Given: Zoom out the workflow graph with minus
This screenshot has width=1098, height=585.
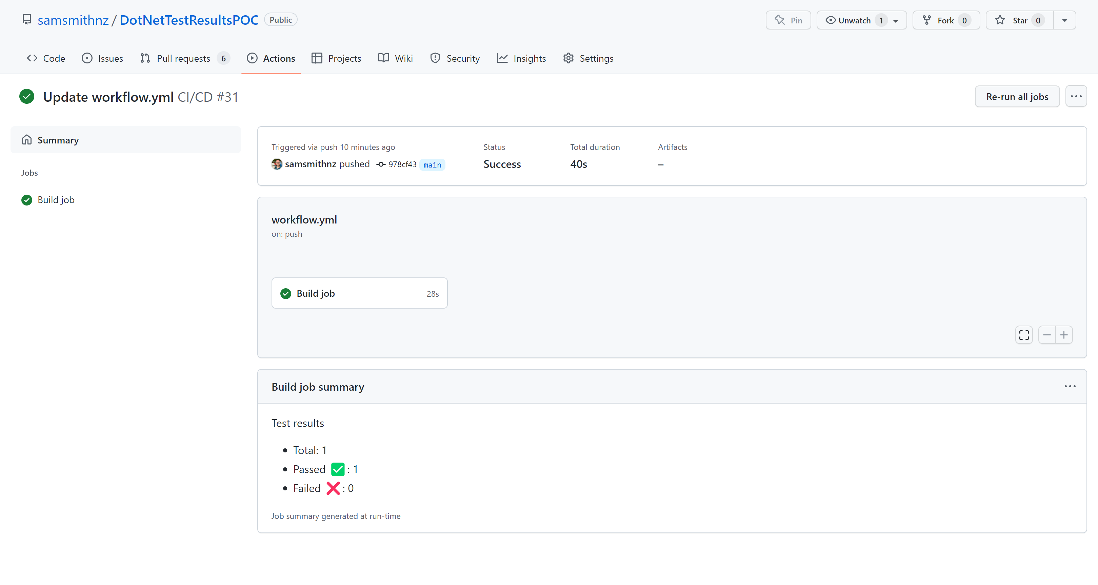Looking at the screenshot, I should [1047, 335].
